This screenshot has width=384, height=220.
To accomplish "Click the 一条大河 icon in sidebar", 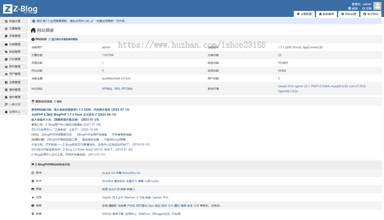I will pyautogui.click(x=6, y=104).
